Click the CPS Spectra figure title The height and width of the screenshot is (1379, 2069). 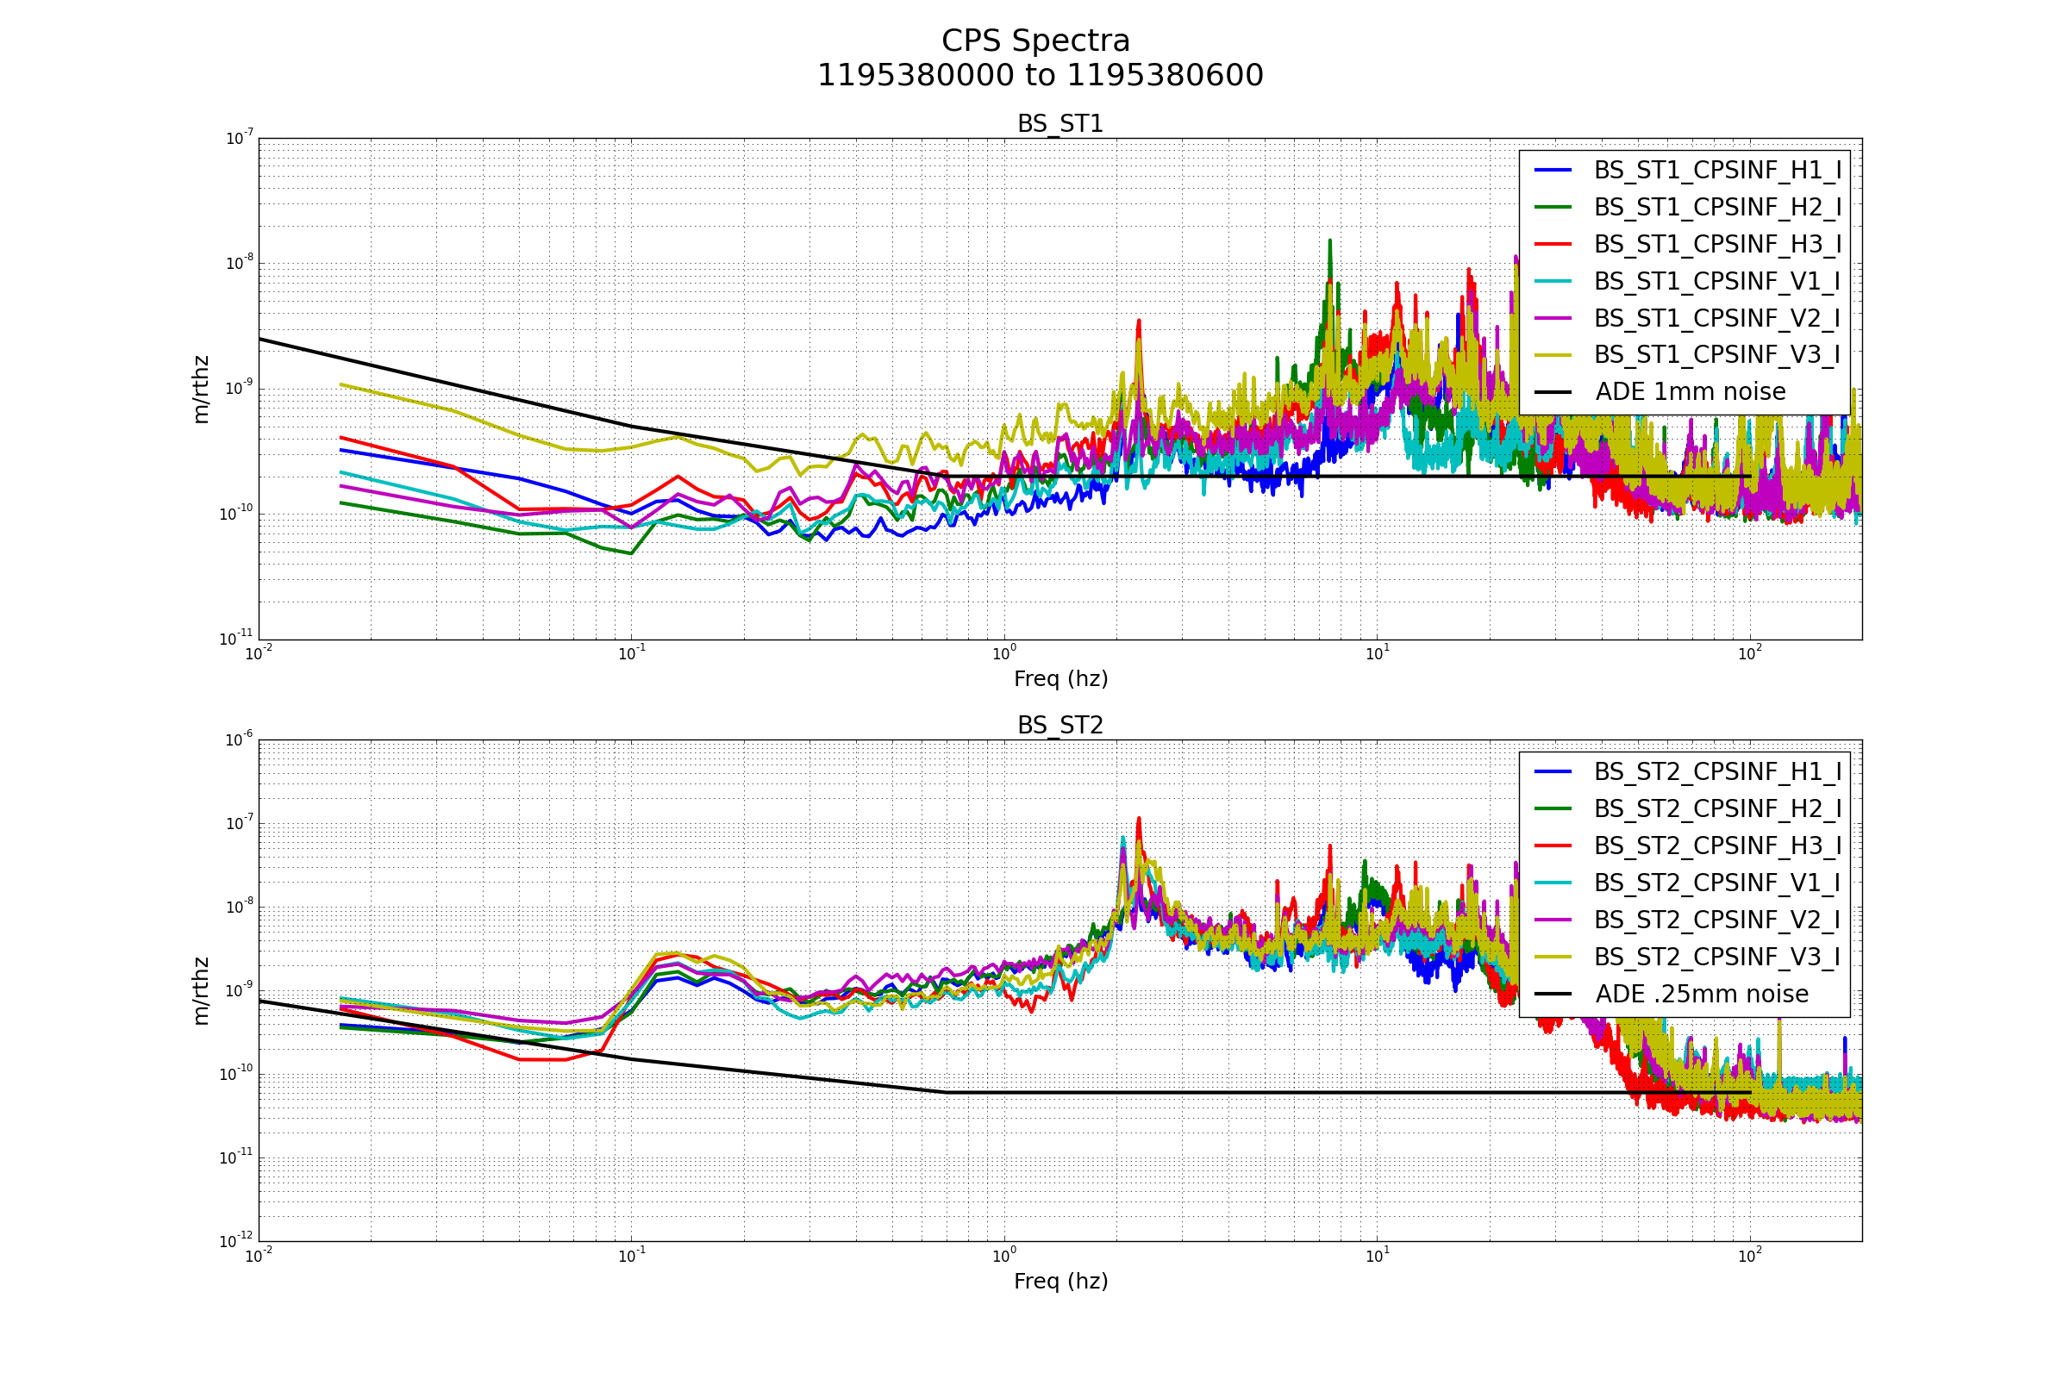[x=1035, y=41]
